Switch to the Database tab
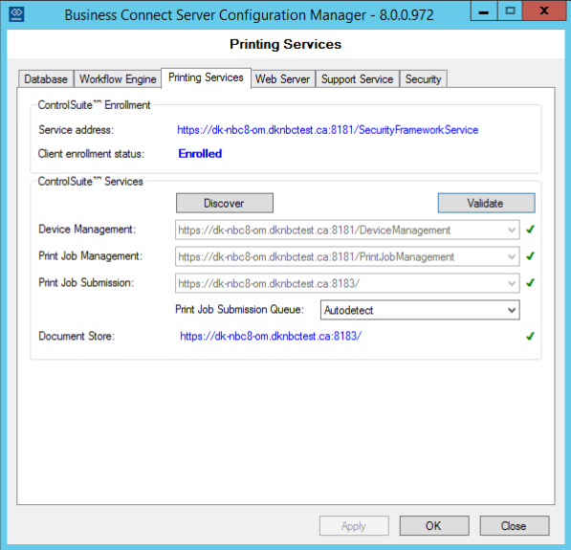Image resolution: width=571 pixels, height=550 pixels. (x=46, y=79)
